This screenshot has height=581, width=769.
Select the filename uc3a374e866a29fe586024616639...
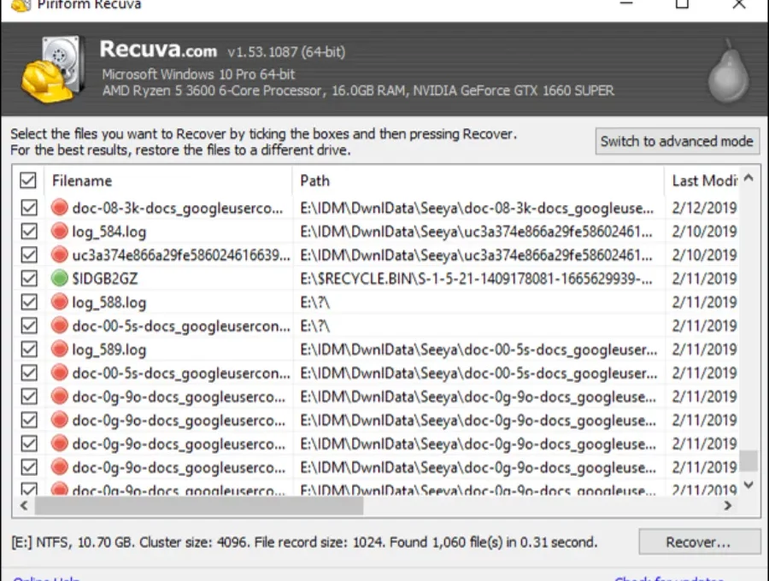point(181,255)
